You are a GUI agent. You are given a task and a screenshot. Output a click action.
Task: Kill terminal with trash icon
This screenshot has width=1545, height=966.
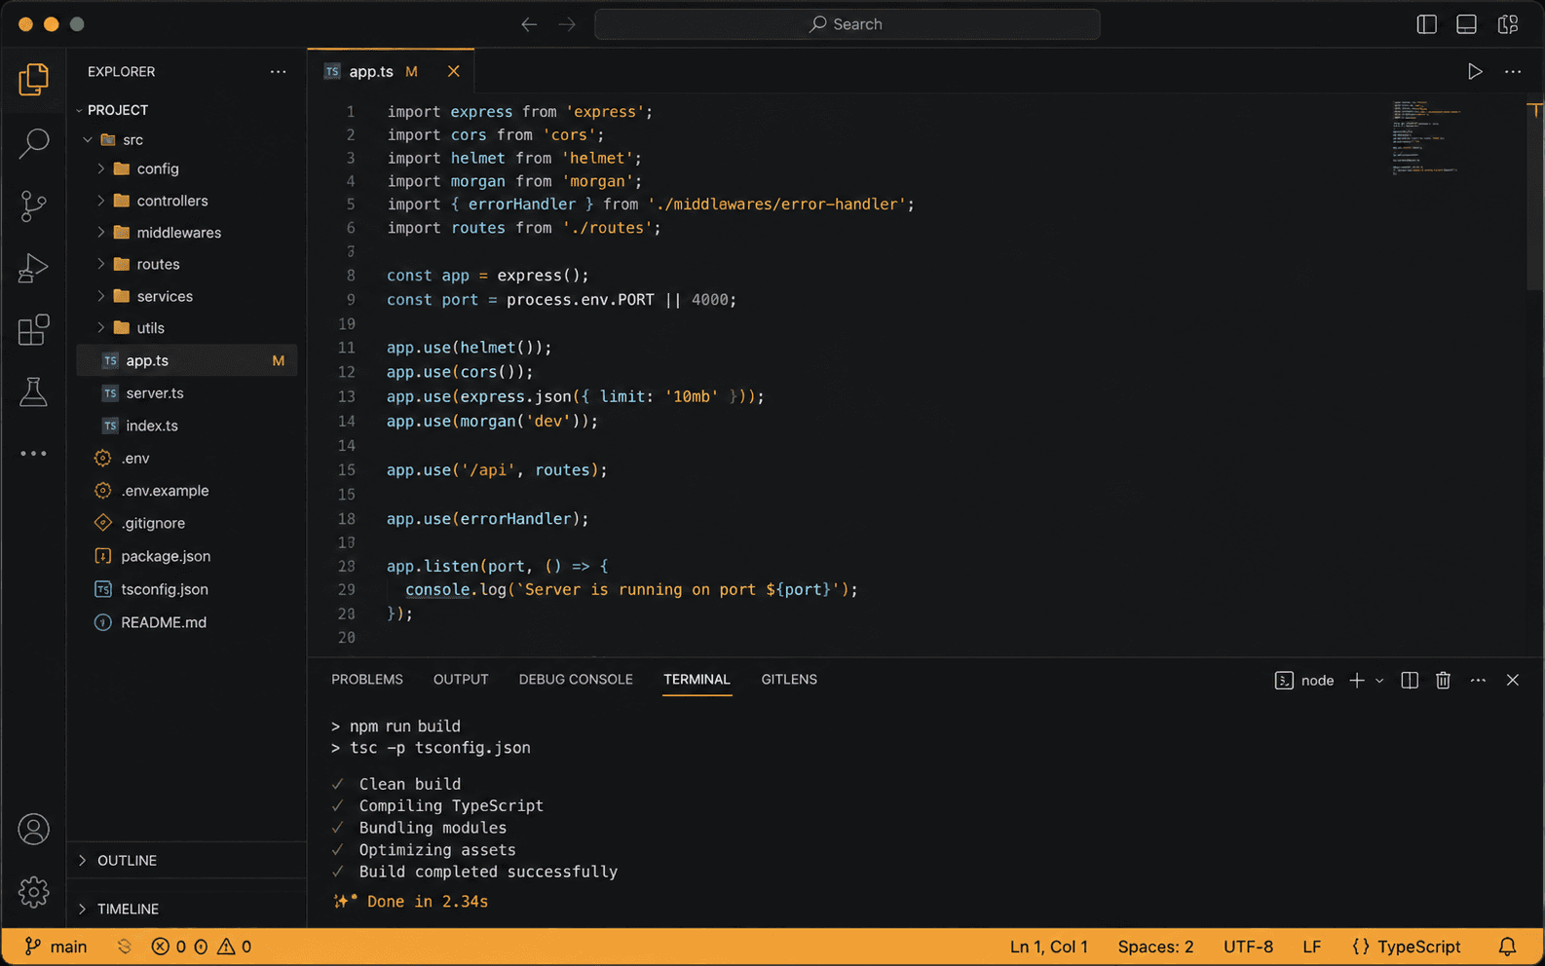pos(1443,681)
